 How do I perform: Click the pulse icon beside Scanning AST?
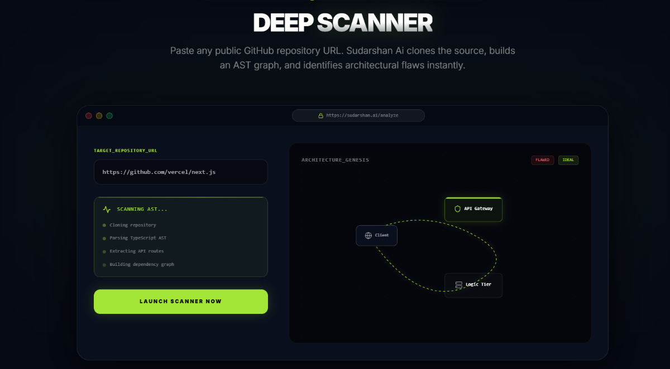tap(107, 210)
